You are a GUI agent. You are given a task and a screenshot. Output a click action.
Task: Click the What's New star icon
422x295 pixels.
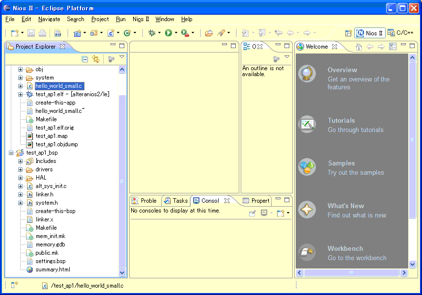pos(307,210)
